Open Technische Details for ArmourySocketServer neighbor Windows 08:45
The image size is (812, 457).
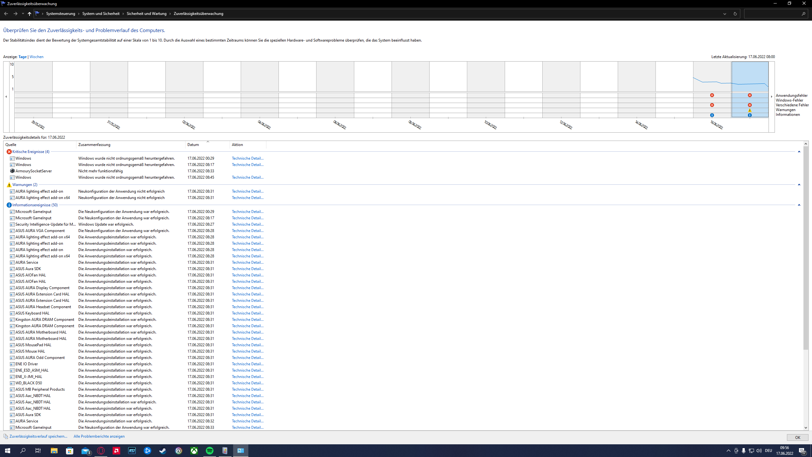click(247, 177)
